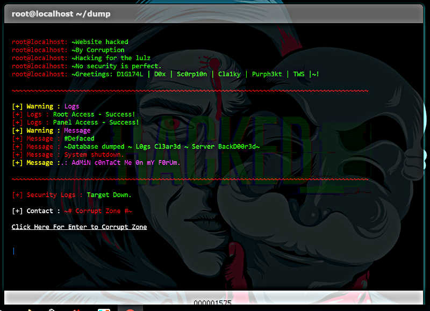Click the 'Panel Access - Success!' text
The height and width of the screenshot is (311, 430).
pos(96,122)
